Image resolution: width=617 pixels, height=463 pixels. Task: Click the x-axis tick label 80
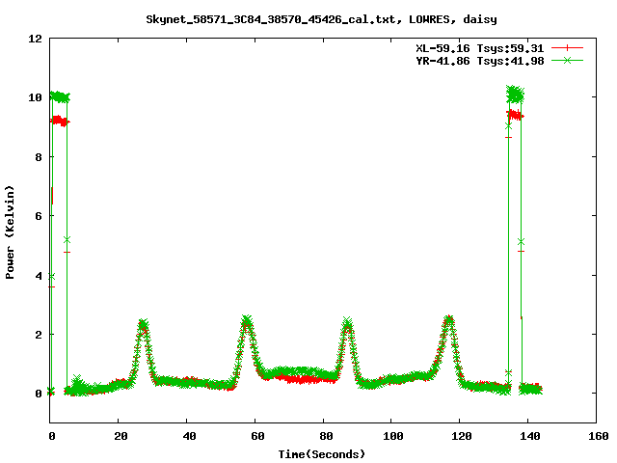[322, 436]
